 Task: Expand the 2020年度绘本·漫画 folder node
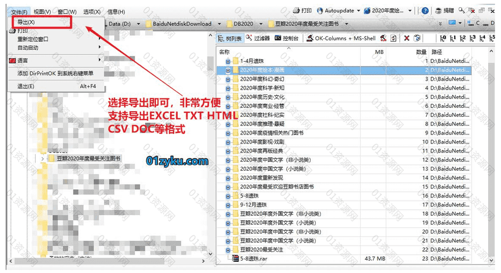pos(228,70)
